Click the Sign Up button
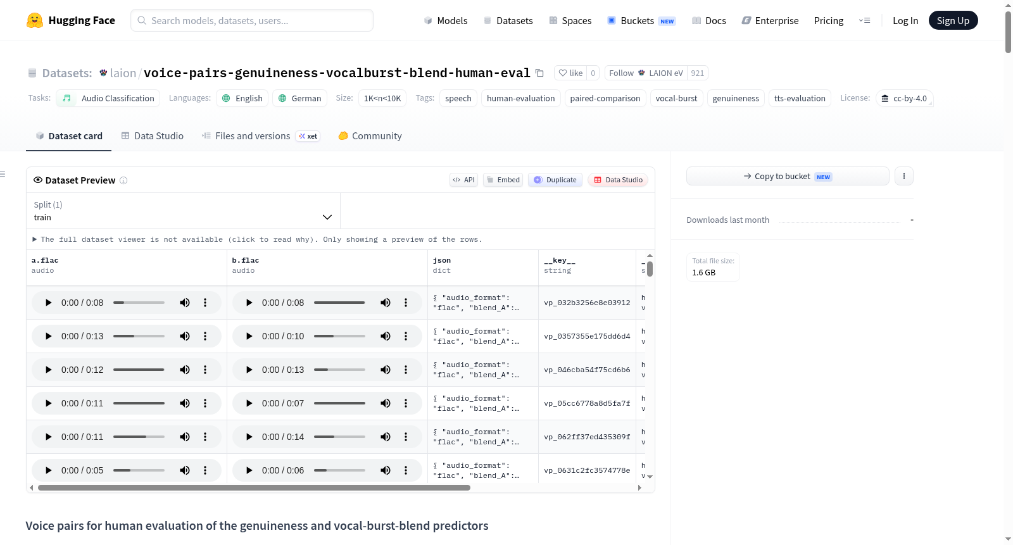1013x545 pixels. pos(953,20)
